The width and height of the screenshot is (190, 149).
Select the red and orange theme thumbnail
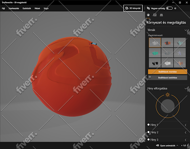point(167,43)
